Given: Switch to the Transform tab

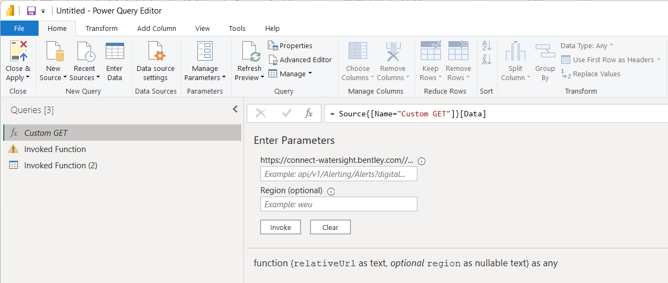Looking at the screenshot, I should (101, 28).
